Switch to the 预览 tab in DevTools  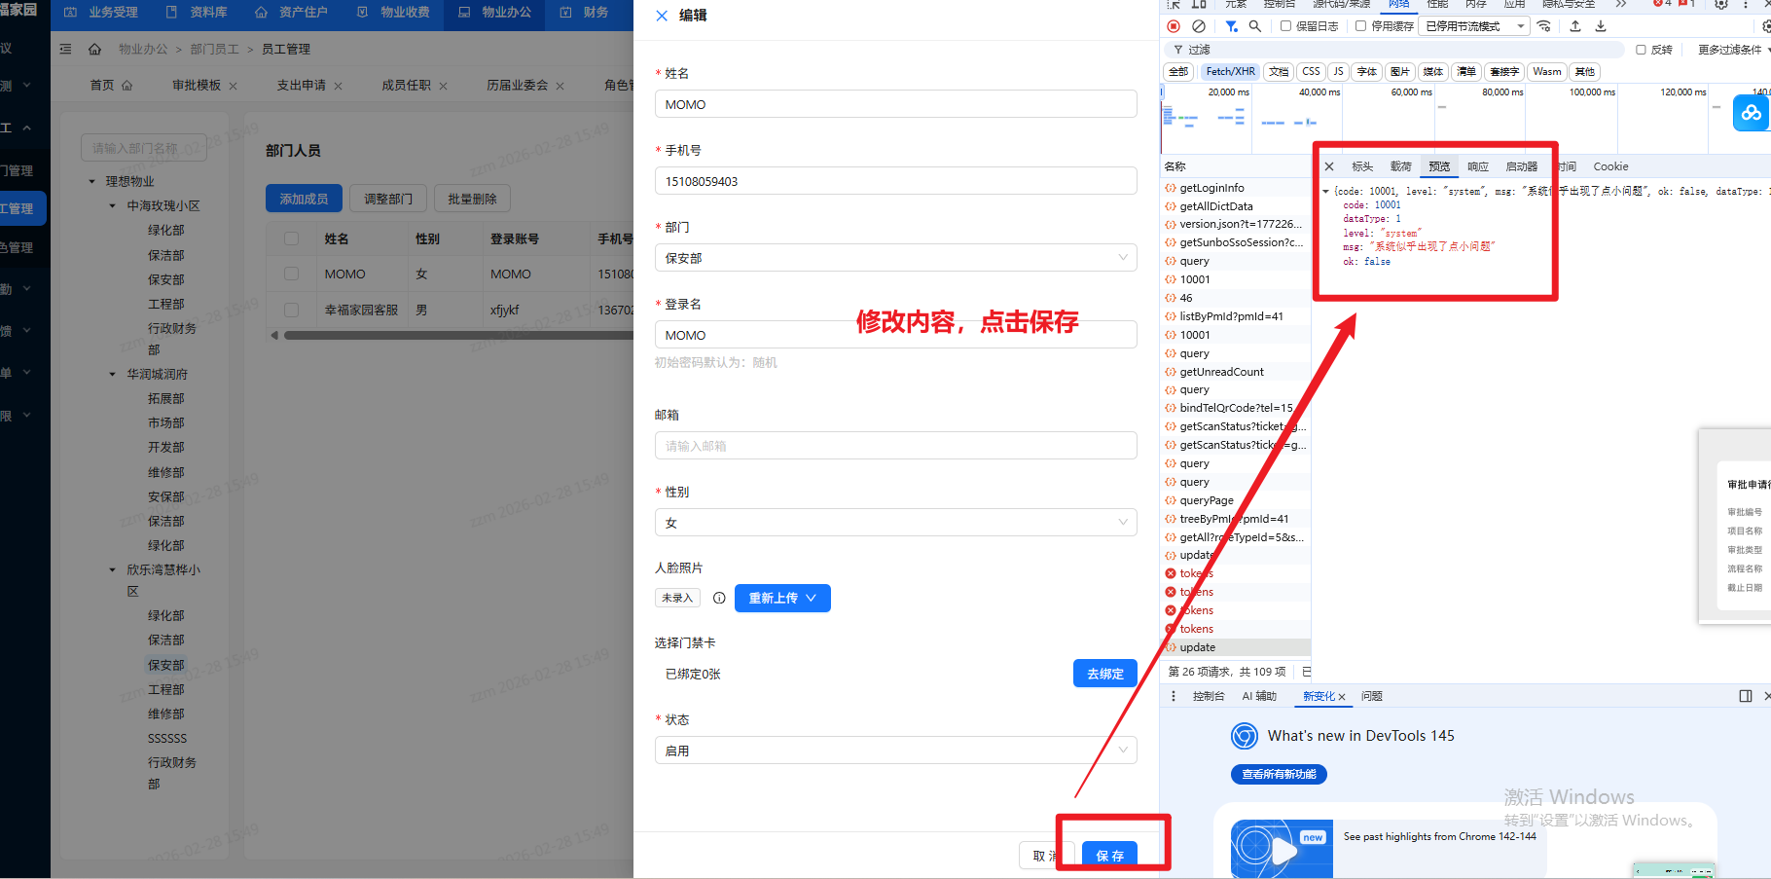(1438, 165)
